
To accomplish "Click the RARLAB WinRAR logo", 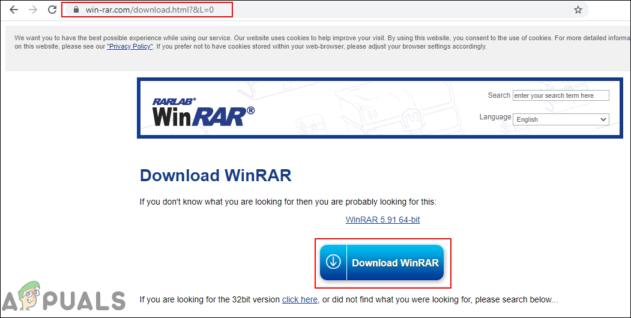I will pyautogui.click(x=203, y=112).
